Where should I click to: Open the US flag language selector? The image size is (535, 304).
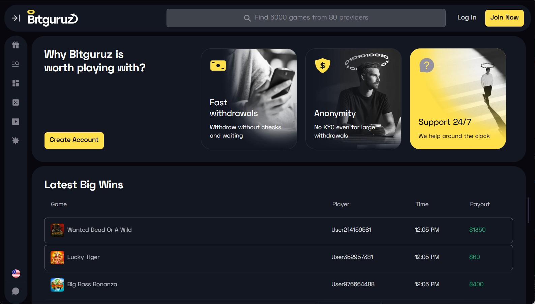(16, 273)
